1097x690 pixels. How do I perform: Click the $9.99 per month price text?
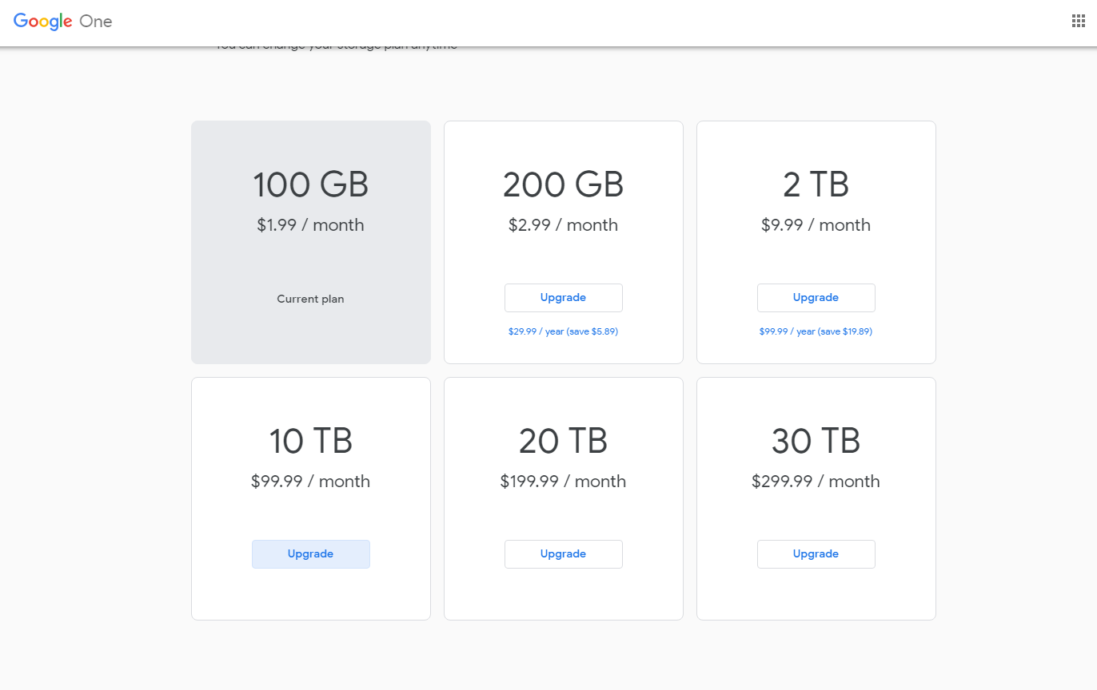click(816, 224)
